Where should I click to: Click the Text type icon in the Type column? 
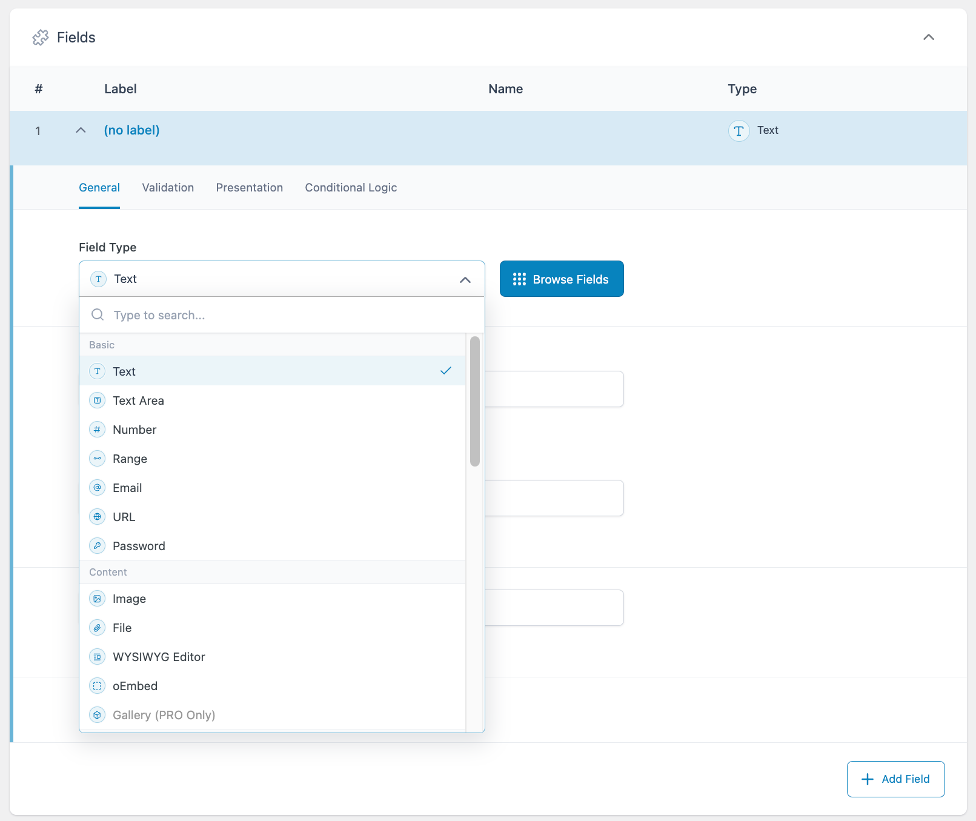(738, 130)
